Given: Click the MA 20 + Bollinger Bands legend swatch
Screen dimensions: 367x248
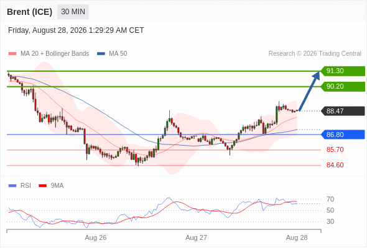Looking at the screenshot, I should [12, 54].
